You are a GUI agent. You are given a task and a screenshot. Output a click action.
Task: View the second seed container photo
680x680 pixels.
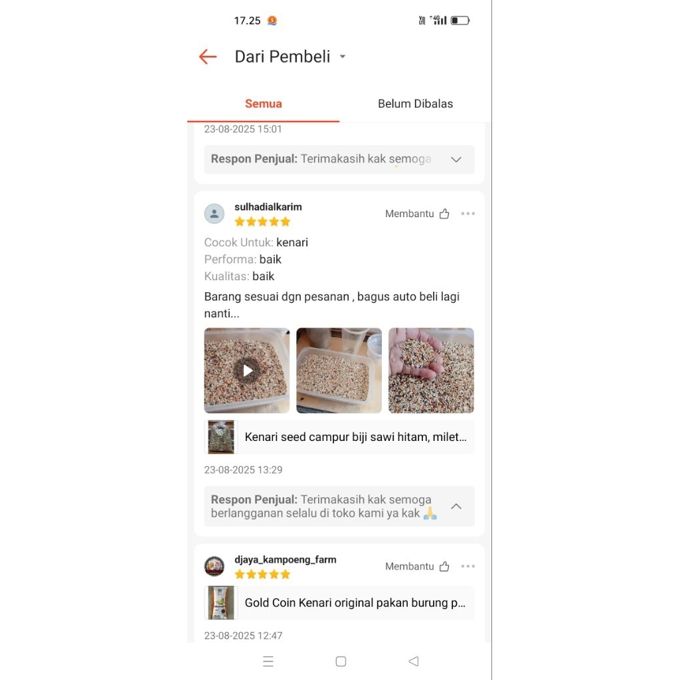point(339,371)
